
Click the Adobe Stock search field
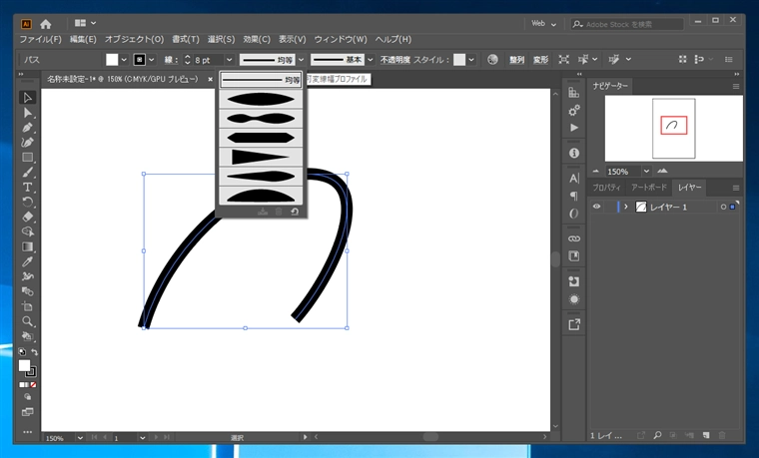[x=627, y=24]
